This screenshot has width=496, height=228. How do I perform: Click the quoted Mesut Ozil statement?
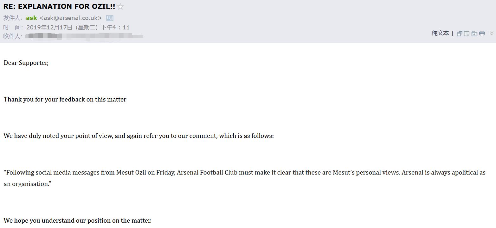click(245, 172)
